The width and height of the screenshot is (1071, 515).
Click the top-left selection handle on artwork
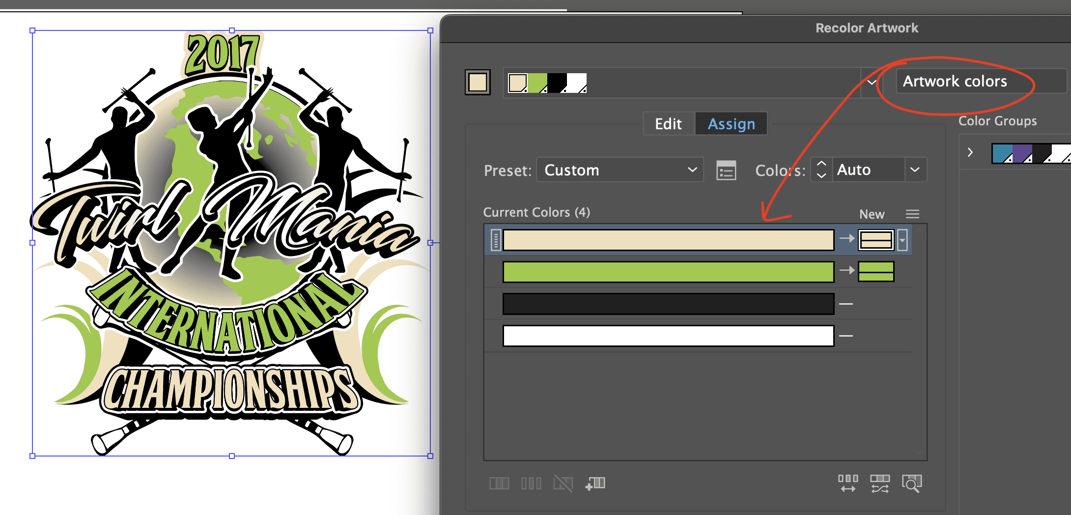pos(32,30)
